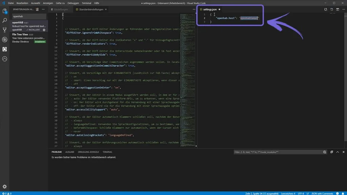Open the Search view in the activity bar
Viewport: 347px width, 195px height.
pyautogui.click(x=4, y=20)
